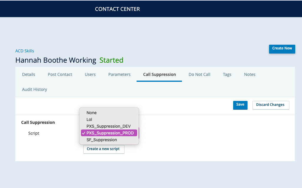Select the Lol script option
Image resolution: width=302 pixels, height=188 pixels.
coord(89,119)
